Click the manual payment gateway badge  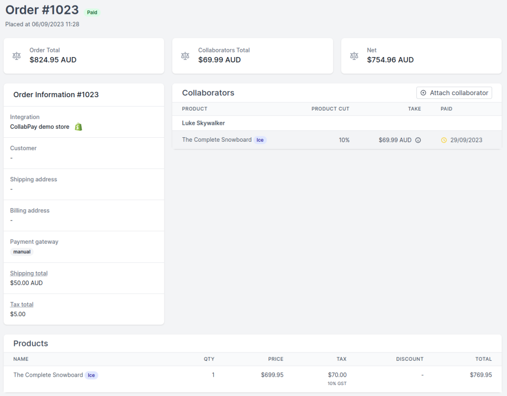pyautogui.click(x=22, y=252)
